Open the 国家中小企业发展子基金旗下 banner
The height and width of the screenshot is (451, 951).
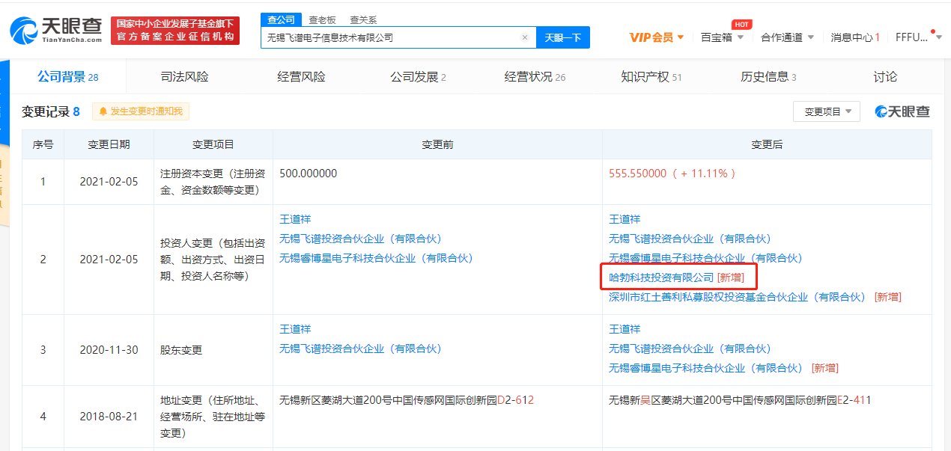click(175, 30)
